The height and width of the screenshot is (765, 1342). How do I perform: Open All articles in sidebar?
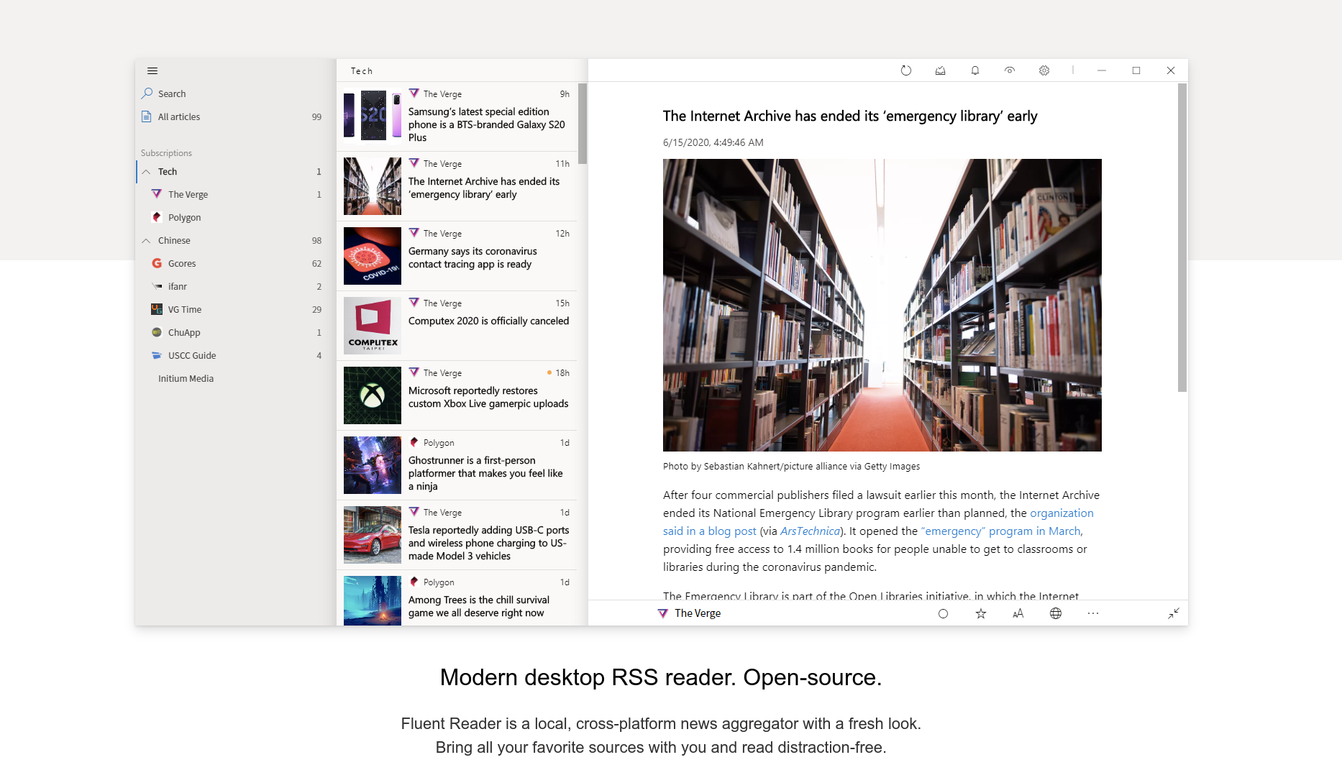click(x=235, y=116)
